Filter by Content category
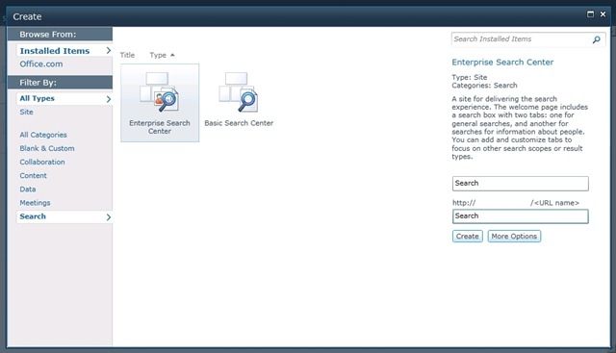This screenshot has width=616, height=353. (x=33, y=176)
